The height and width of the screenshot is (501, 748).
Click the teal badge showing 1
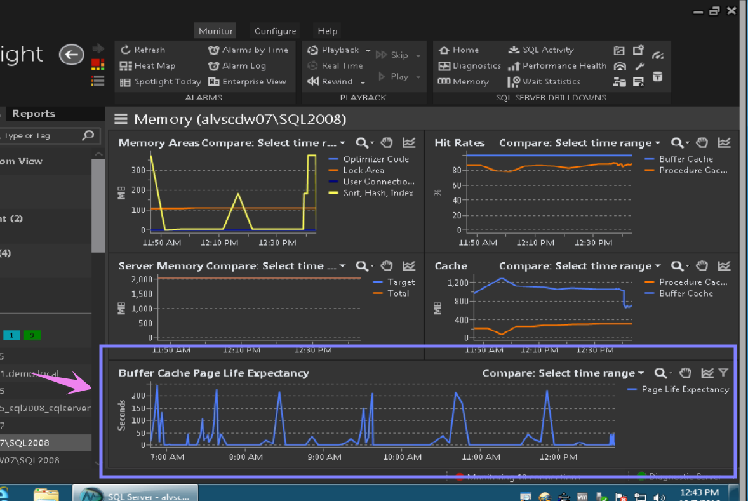coord(11,335)
